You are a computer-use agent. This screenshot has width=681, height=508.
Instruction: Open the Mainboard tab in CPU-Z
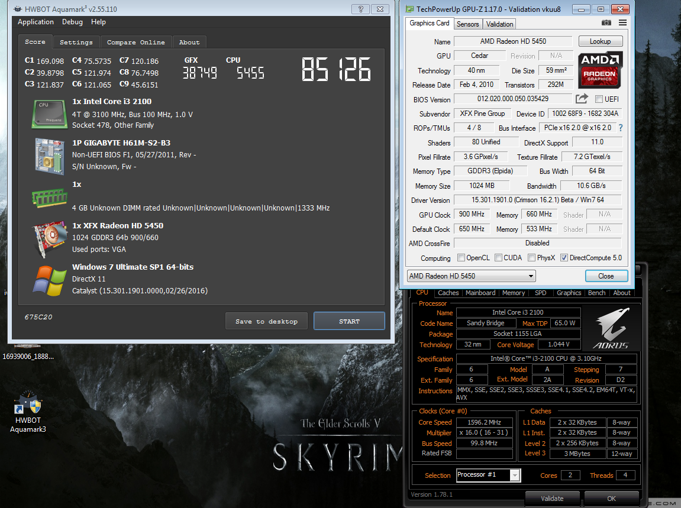coord(480,293)
